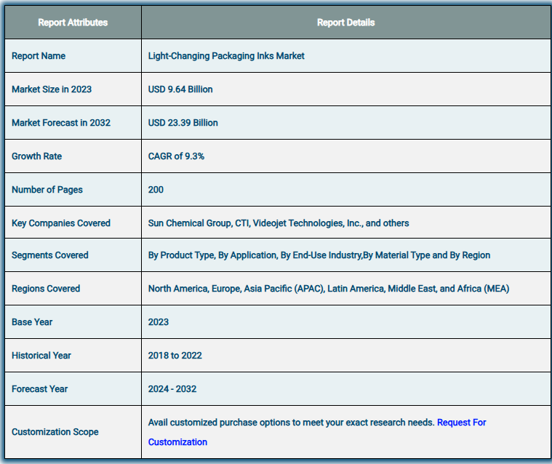Click the Market Size in 2023 label
Screen dimensions: 552x464
(52, 89)
